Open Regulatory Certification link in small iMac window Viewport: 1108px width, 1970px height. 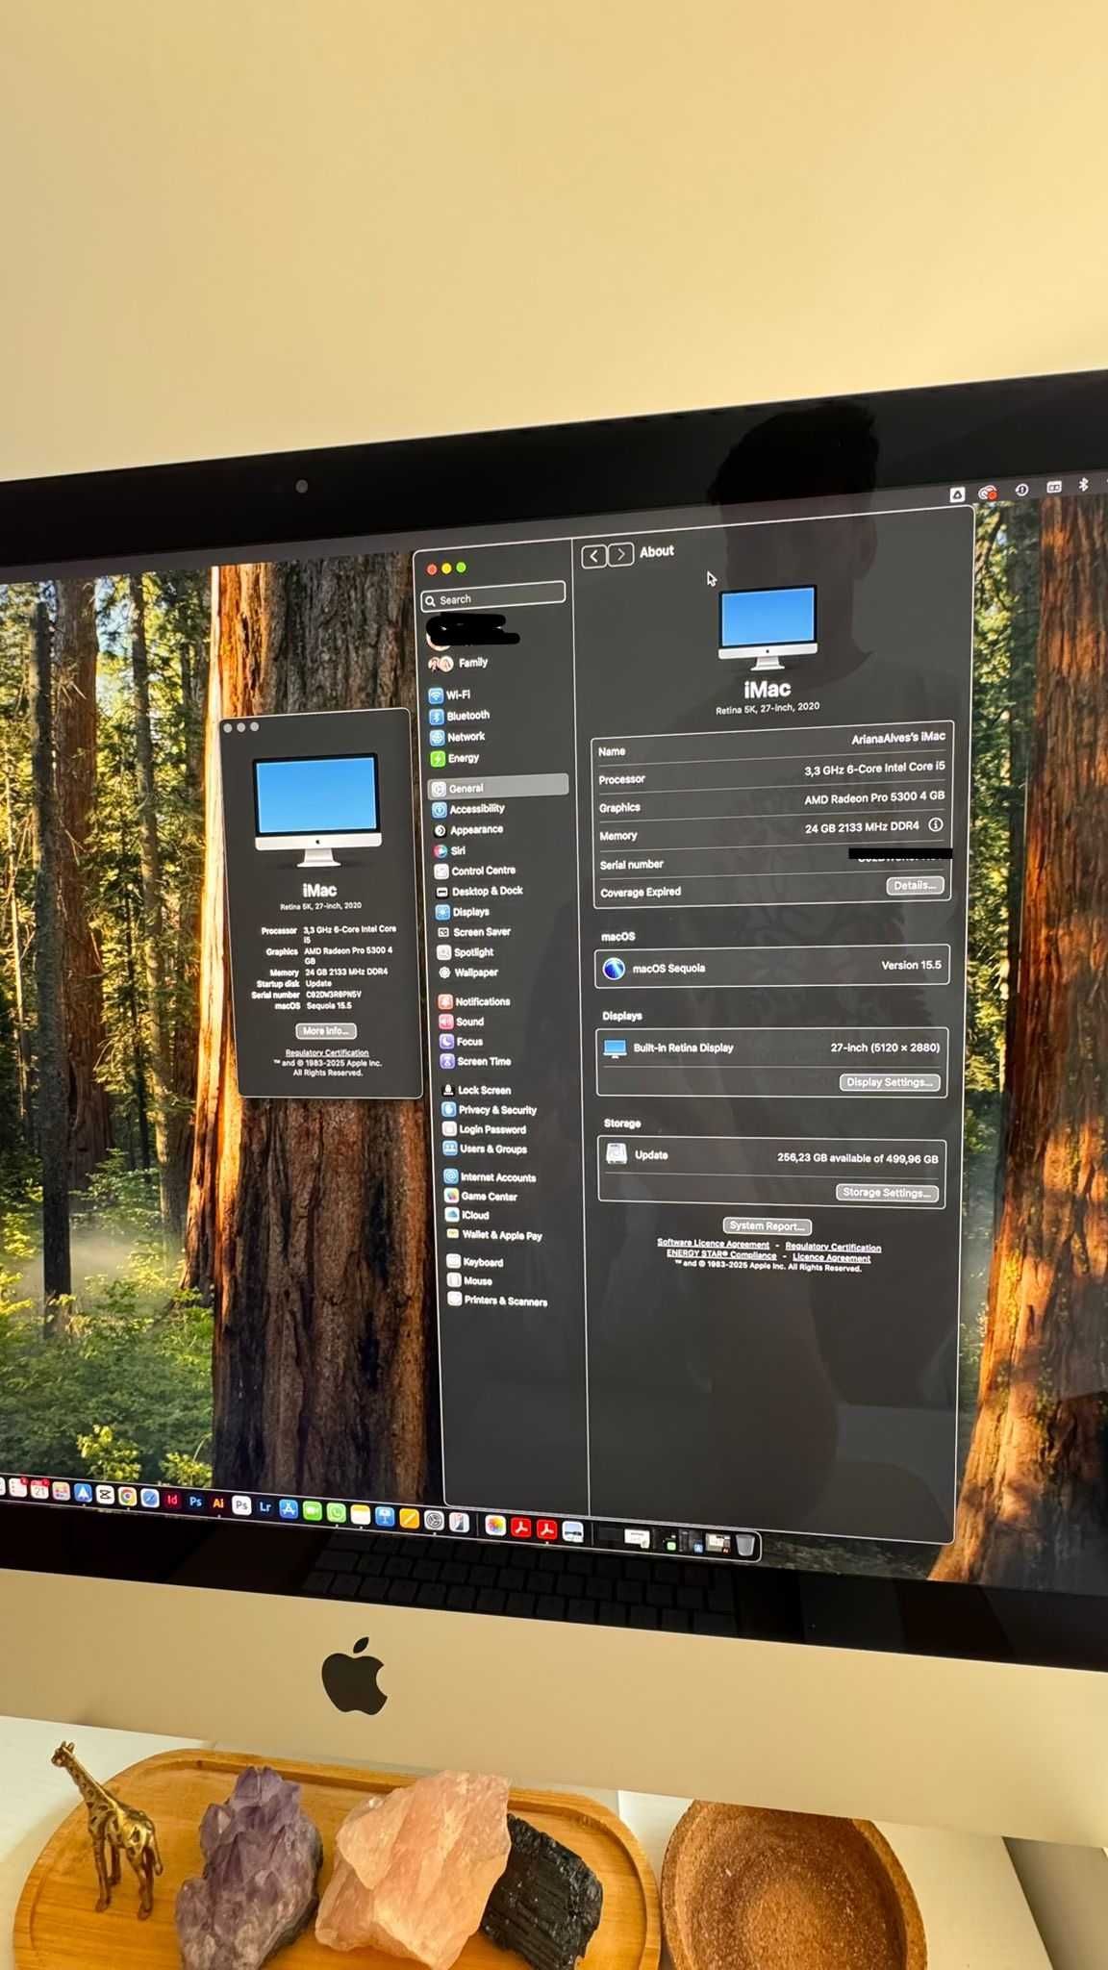click(x=327, y=1053)
